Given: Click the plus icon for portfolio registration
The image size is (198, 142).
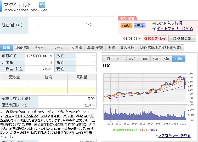Looking at the screenshot, I should click(x=154, y=29).
